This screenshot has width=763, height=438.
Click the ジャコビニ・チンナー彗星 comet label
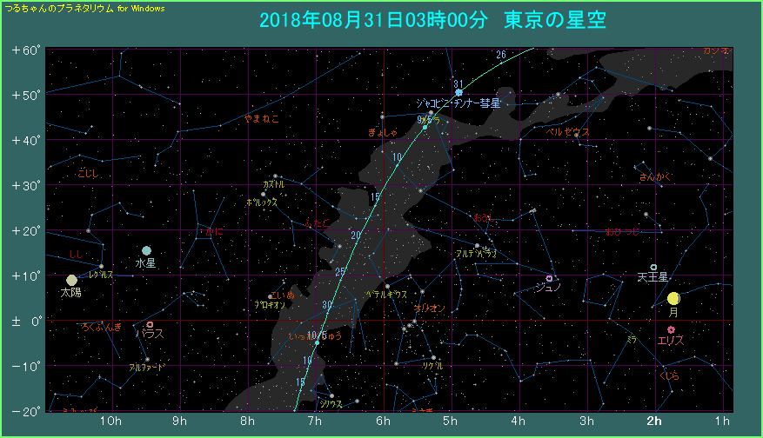click(458, 103)
